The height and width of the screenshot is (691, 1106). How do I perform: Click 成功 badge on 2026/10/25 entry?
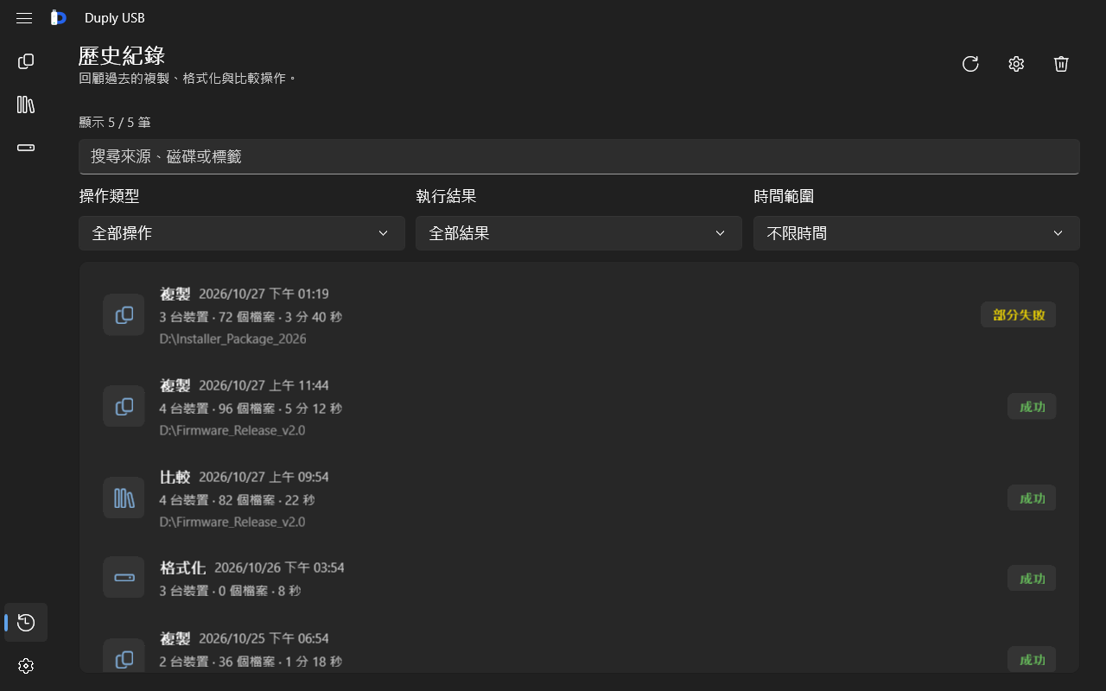click(1032, 659)
